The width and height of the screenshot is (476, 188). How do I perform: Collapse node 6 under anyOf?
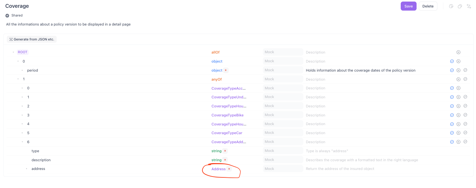click(22, 142)
